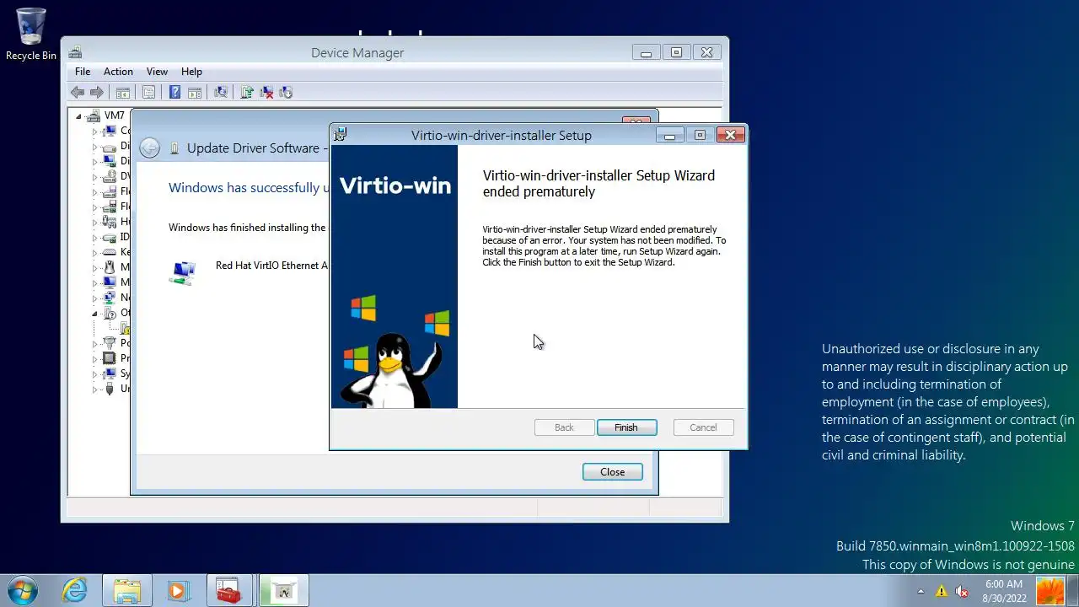Click the installer icon in Virtio-win title bar
The width and height of the screenshot is (1079, 607).
click(340, 135)
